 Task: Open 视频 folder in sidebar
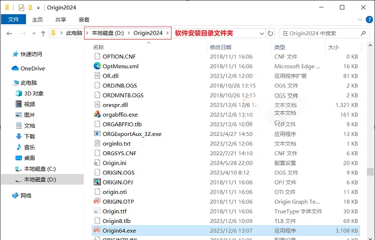tap(29, 104)
